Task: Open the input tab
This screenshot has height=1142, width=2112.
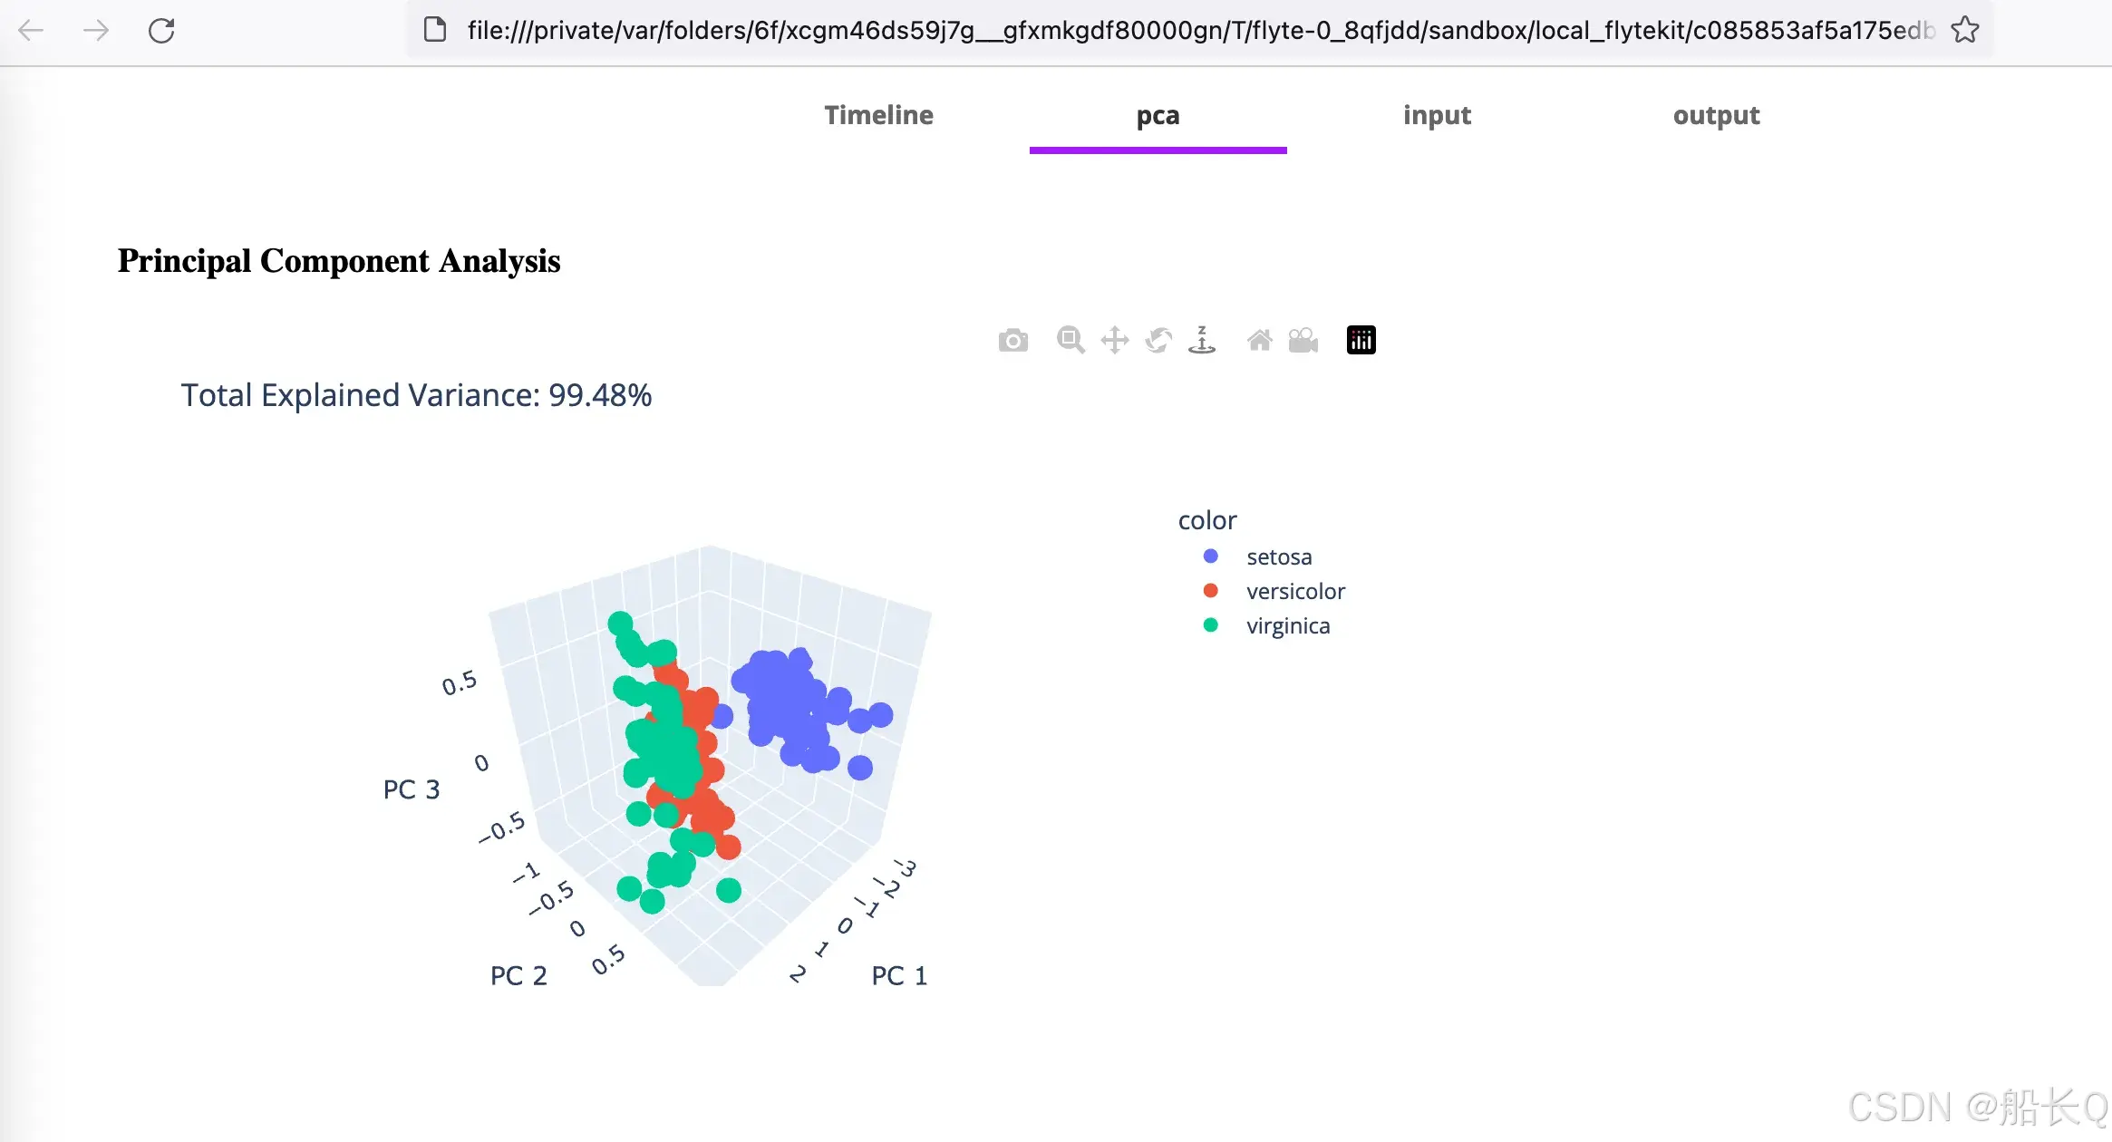Action: 1437,115
